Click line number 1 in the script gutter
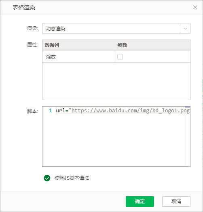This screenshot has height=212, width=203. (x=50, y=111)
